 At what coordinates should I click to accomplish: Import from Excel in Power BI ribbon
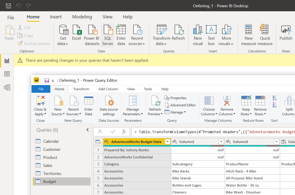(x=76, y=33)
